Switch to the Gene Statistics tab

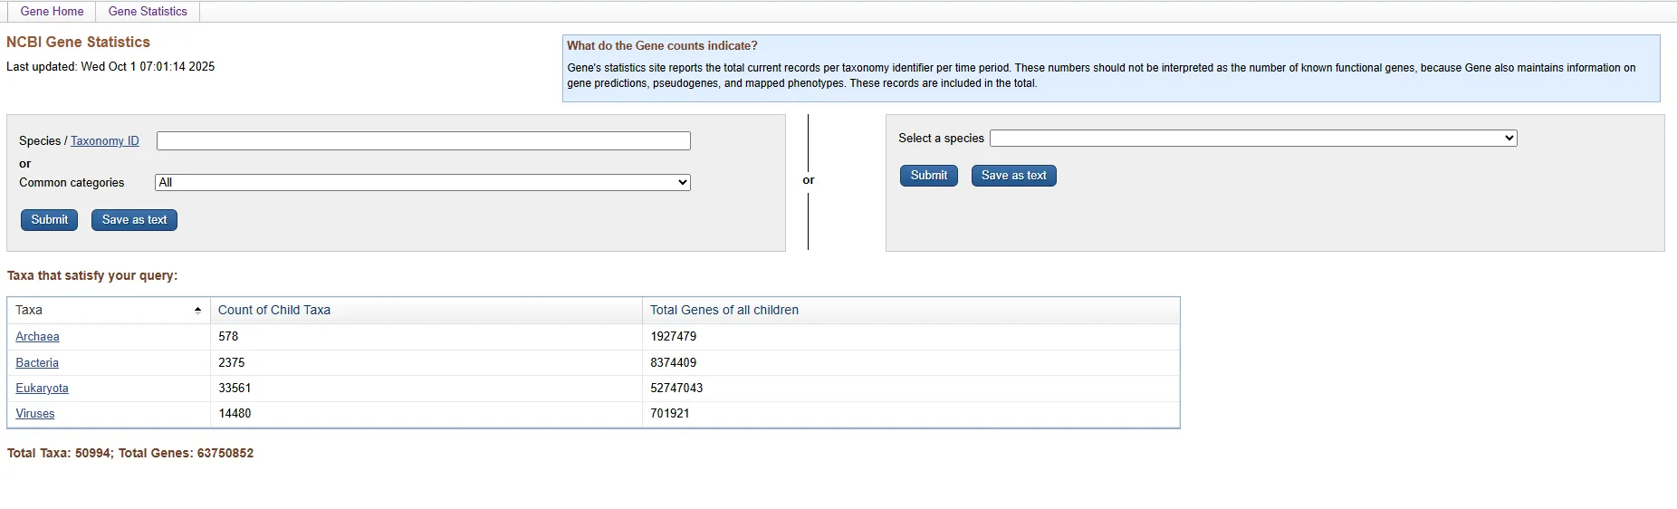(148, 12)
